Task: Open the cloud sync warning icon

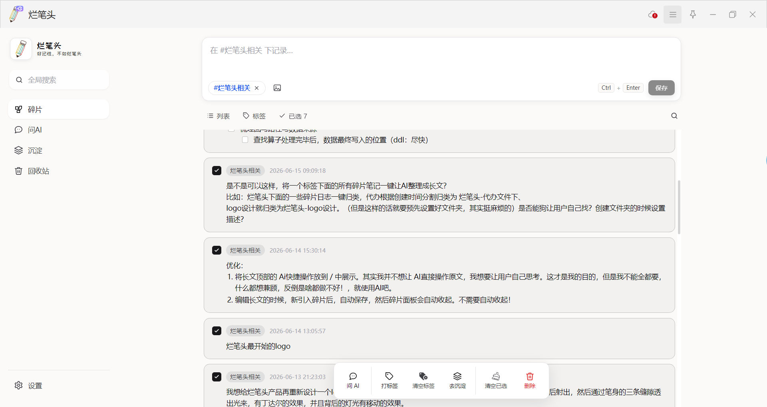Action: [653, 15]
